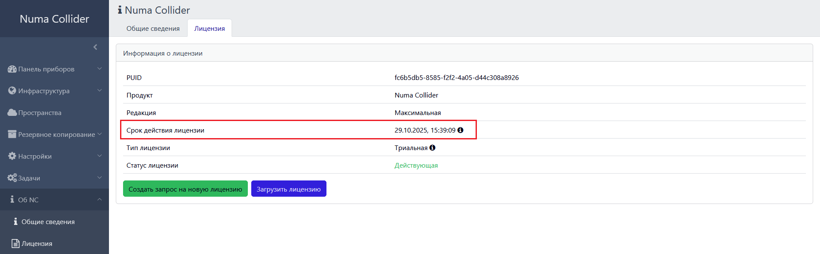
Task: Click the cloud icon beside Пространства
Action: point(12,112)
